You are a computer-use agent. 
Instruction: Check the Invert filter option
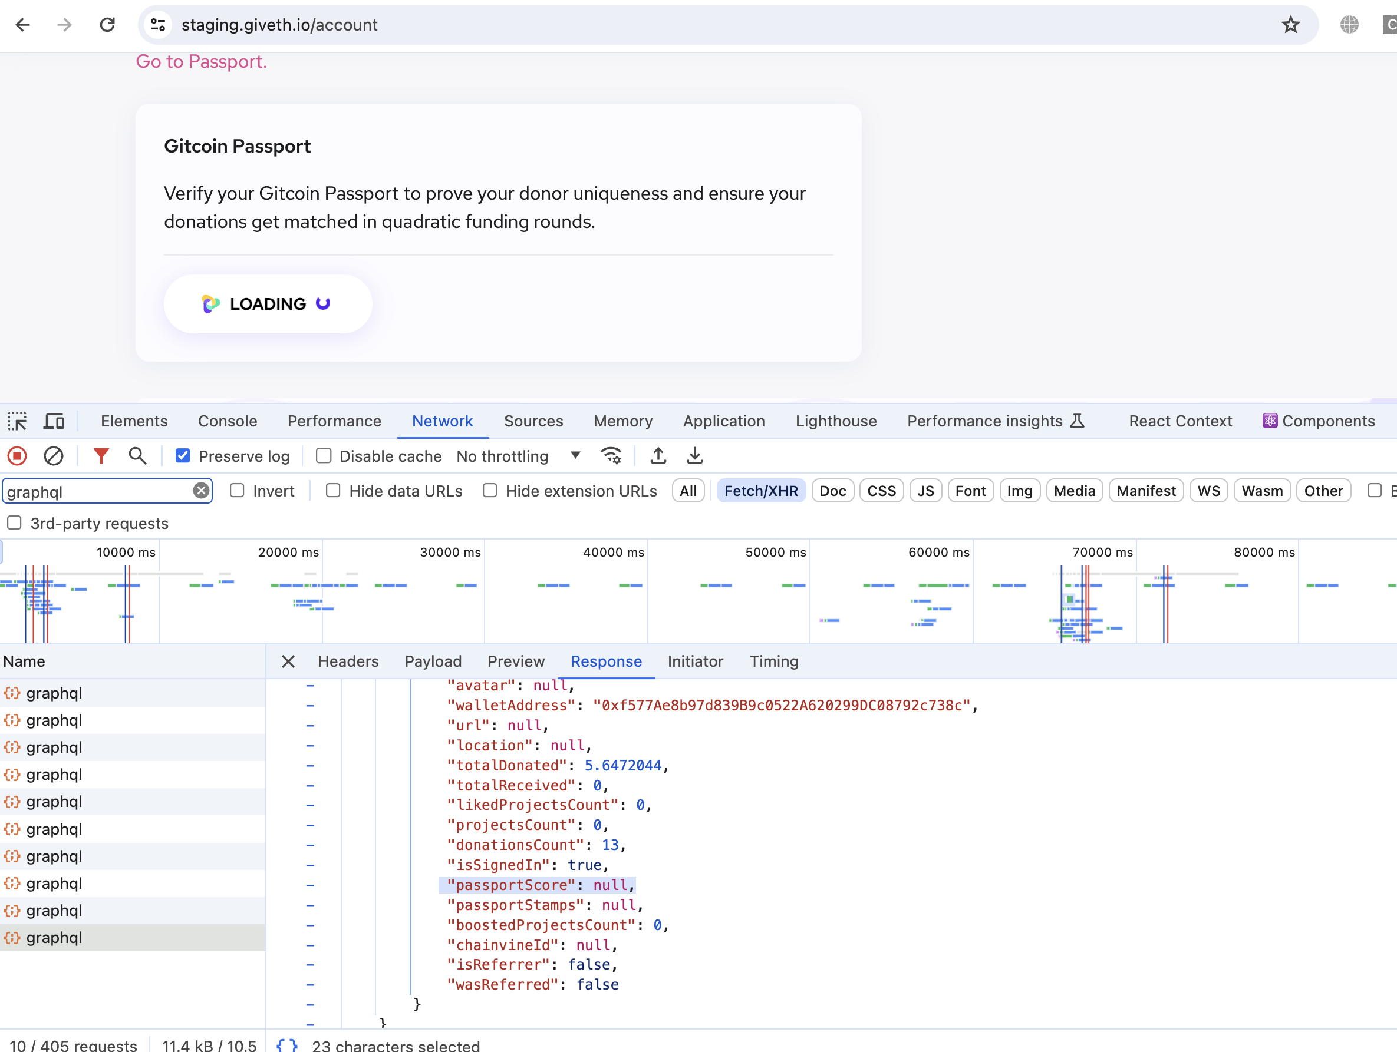[x=237, y=490]
